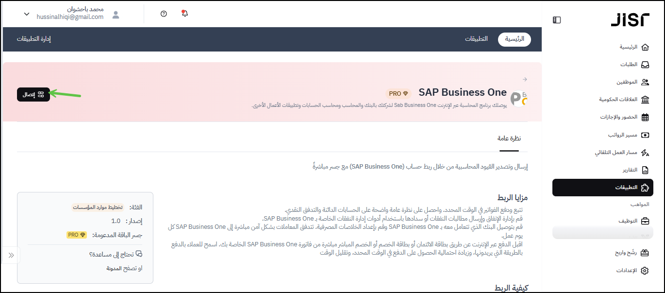
Task: Open إدارة التطبيقات apps management link
Action: tap(34, 39)
